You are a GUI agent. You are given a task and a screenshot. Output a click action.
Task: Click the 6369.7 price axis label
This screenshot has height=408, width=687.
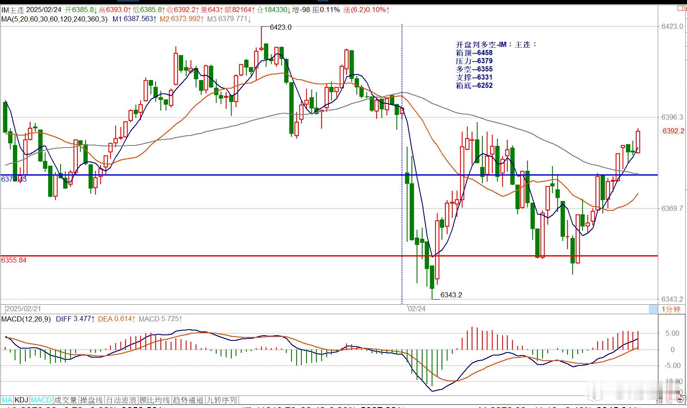[672, 208]
